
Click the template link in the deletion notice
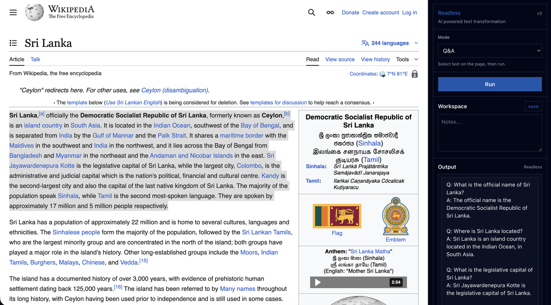point(77,102)
